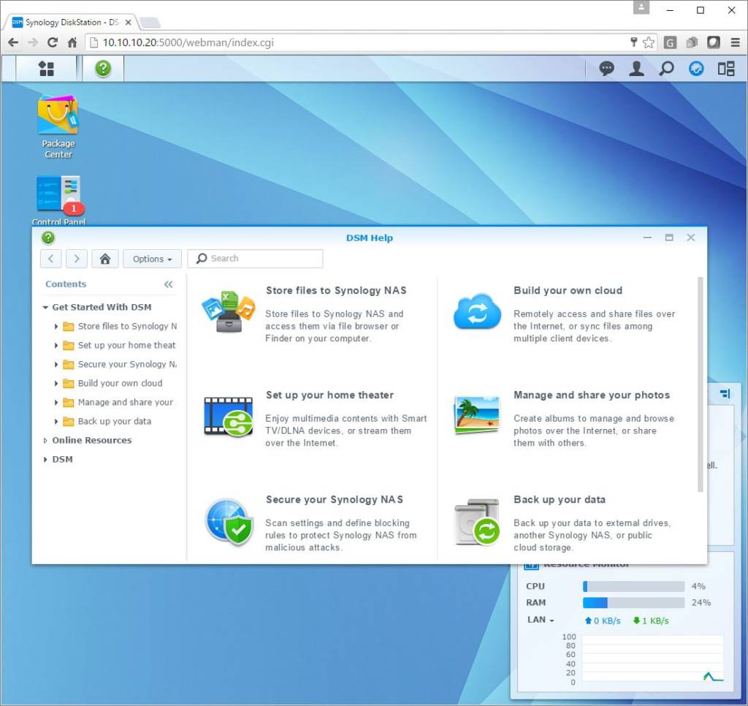Go back in DSM Help
The width and height of the screenshot is (748, 706).
[x=51, y=259]
